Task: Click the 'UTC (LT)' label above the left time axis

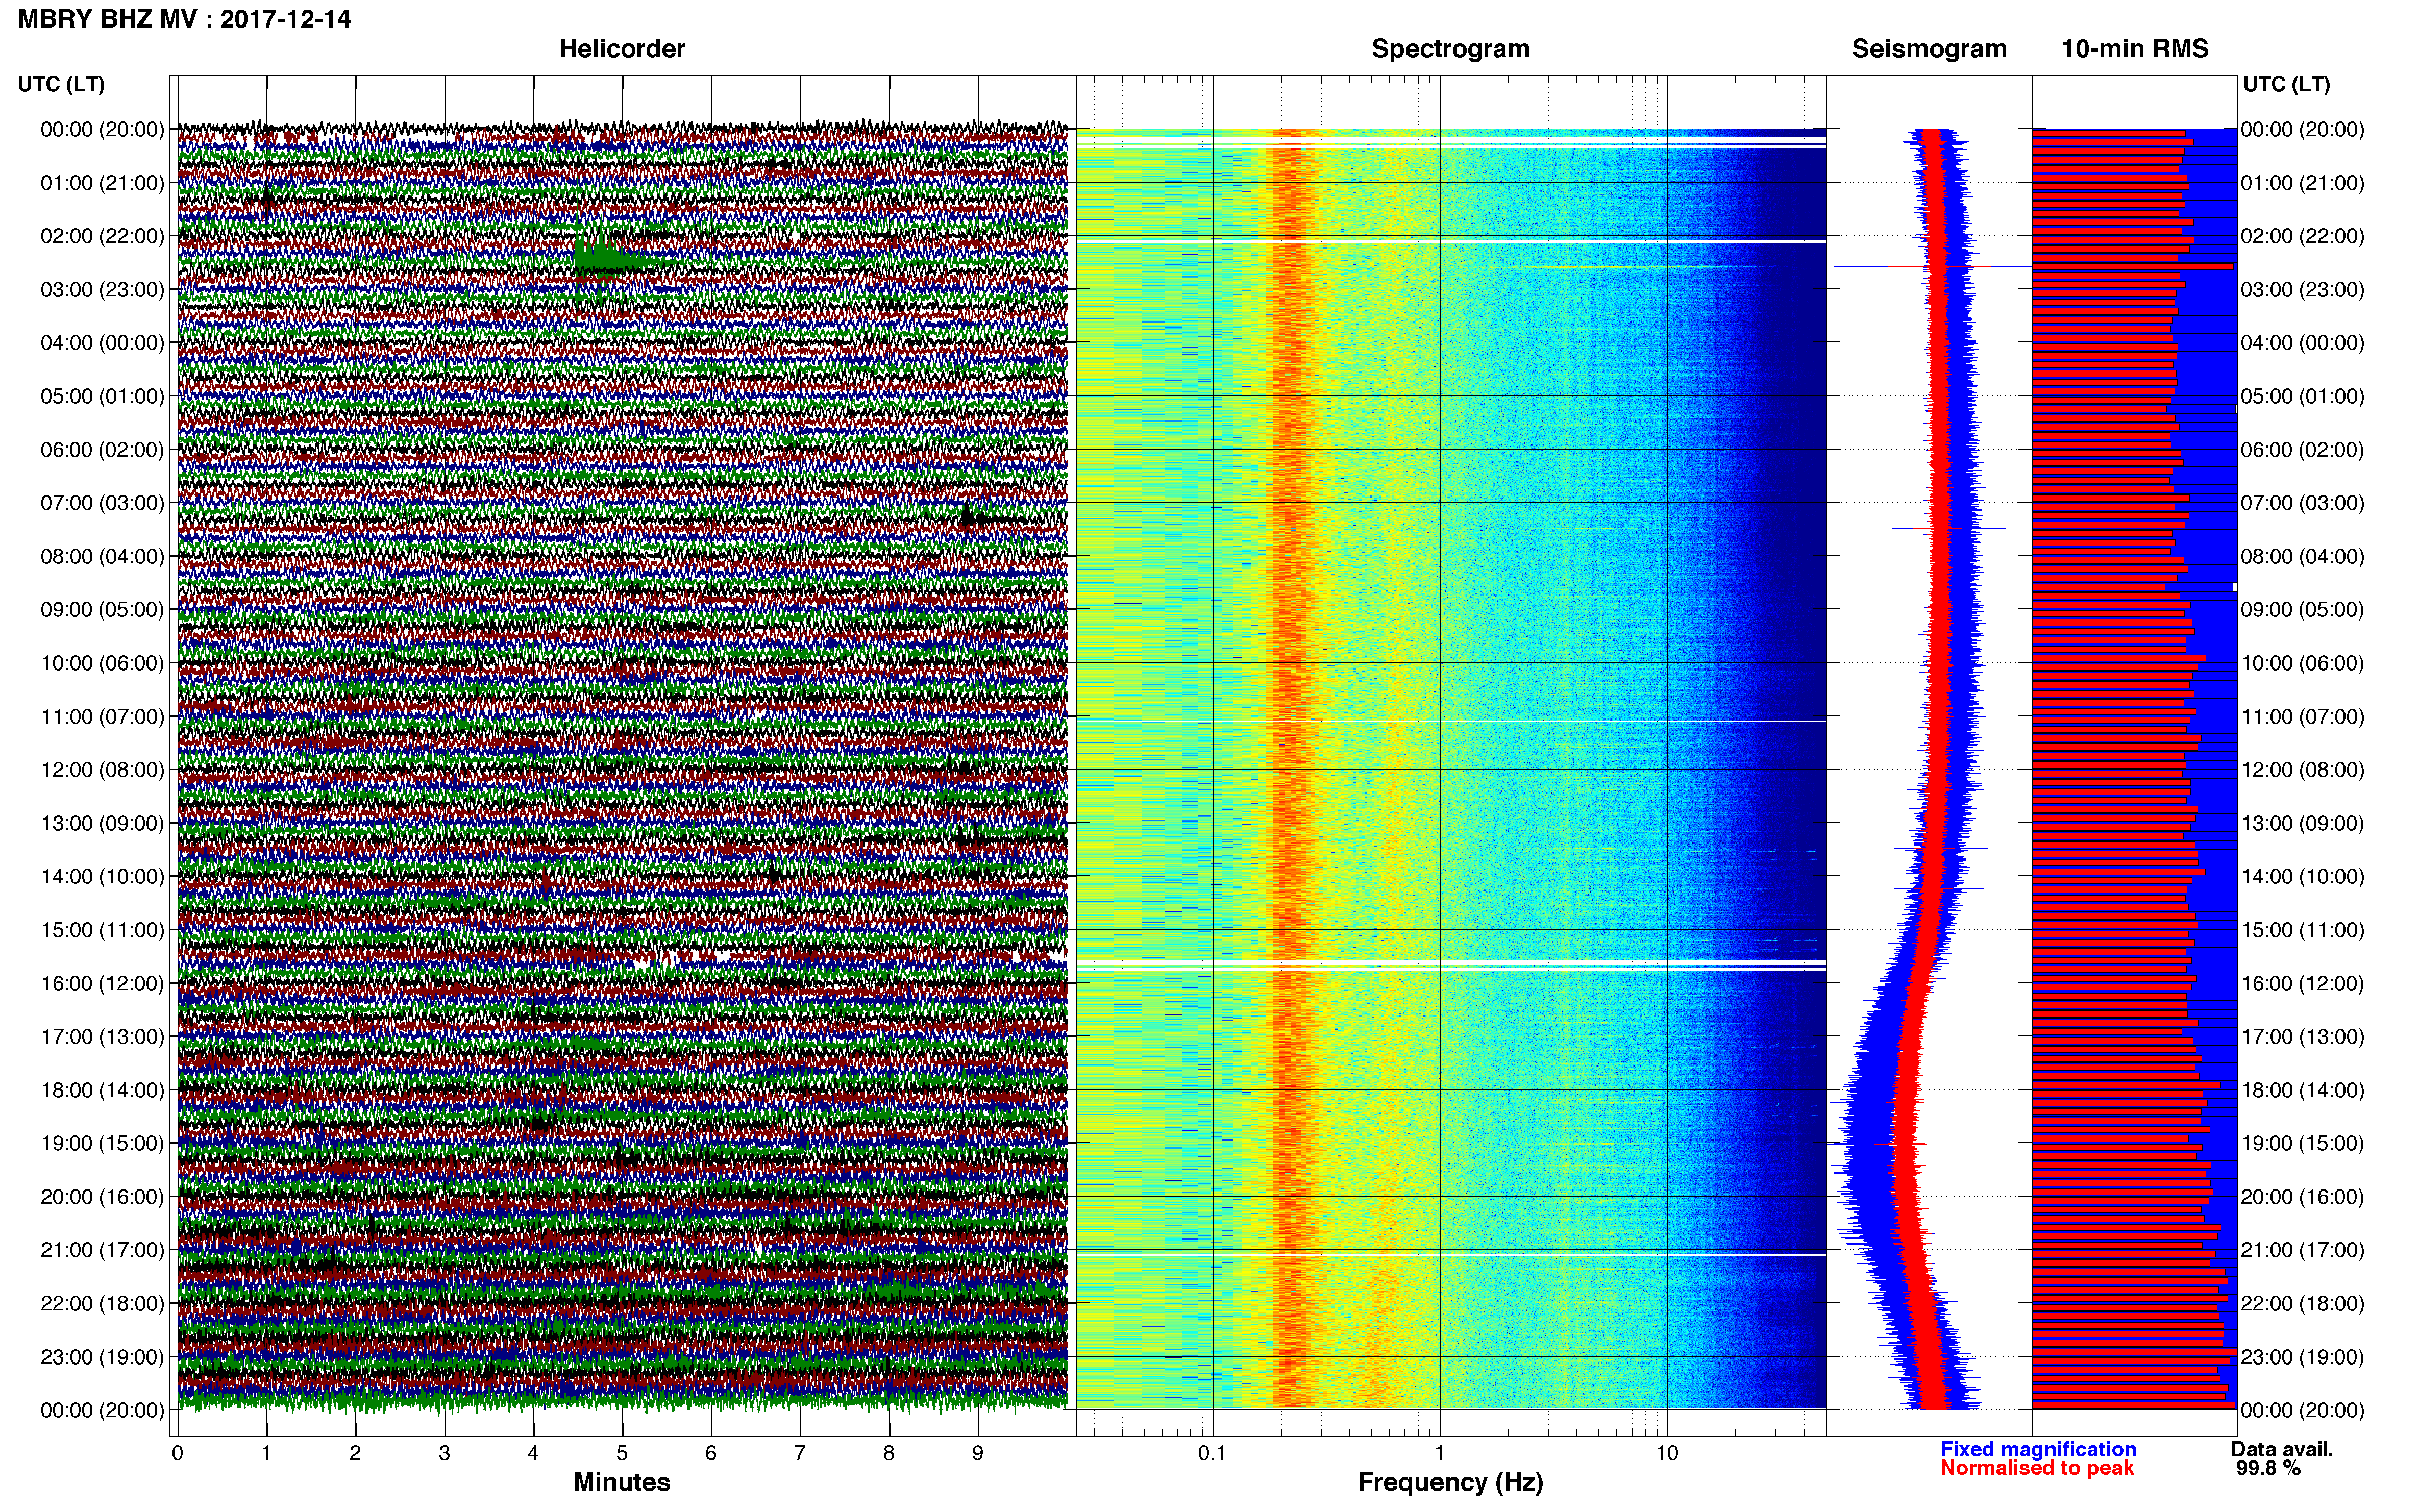Action: coord(61,84)
